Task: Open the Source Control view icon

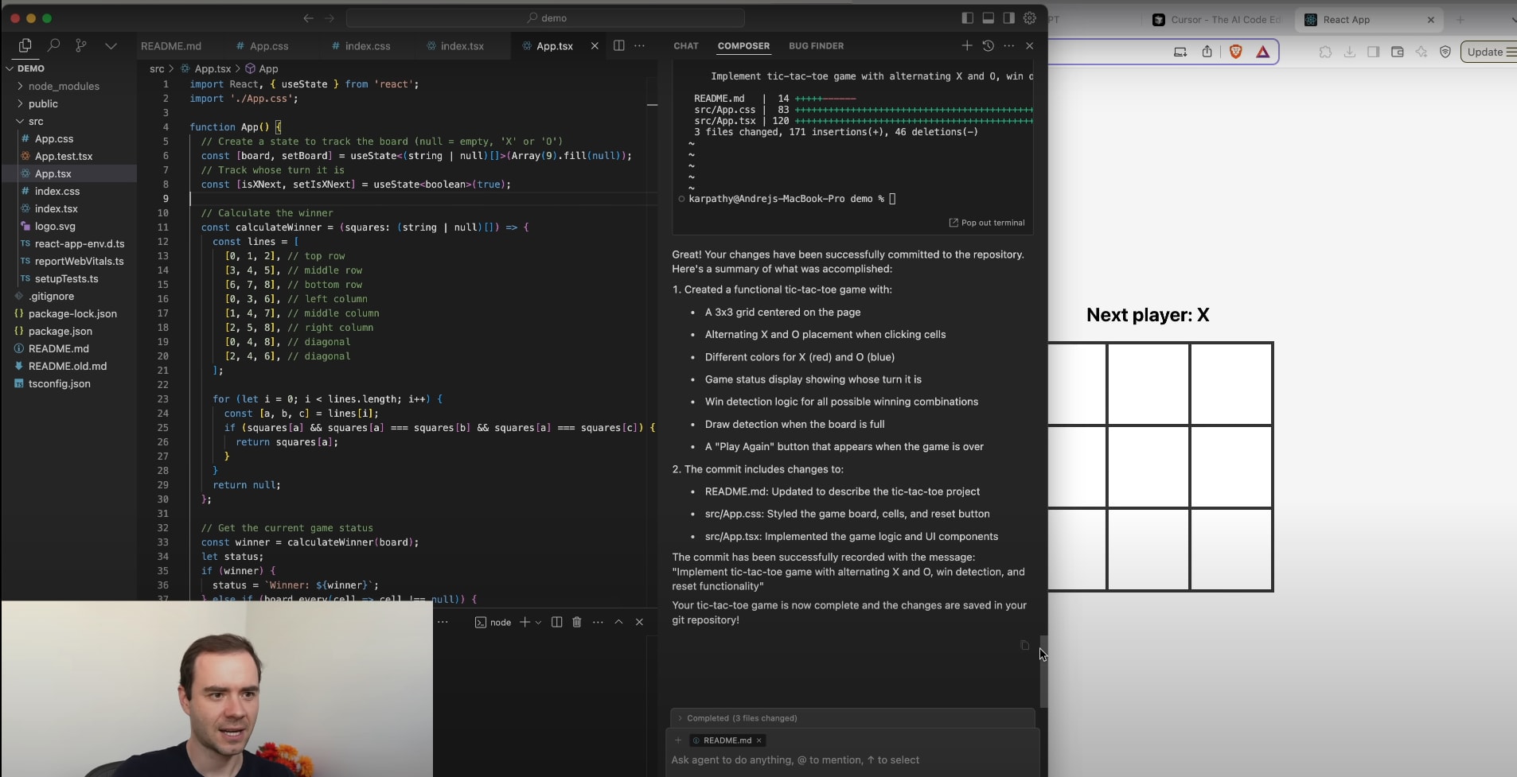Action: (80, 46)
